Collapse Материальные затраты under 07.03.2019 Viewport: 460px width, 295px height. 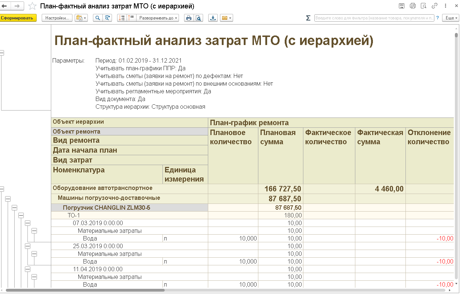(34, 231)
